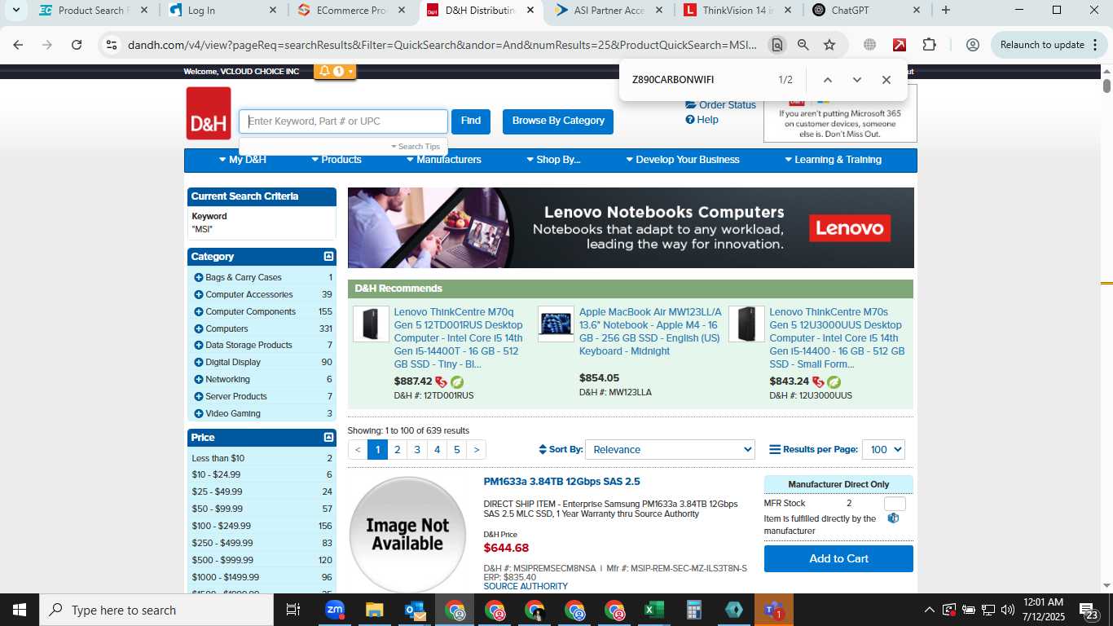Open PM1633a 3.84TB SAS product link
Viewport: 1113px width, 626px height.
(x=561, y=482)
